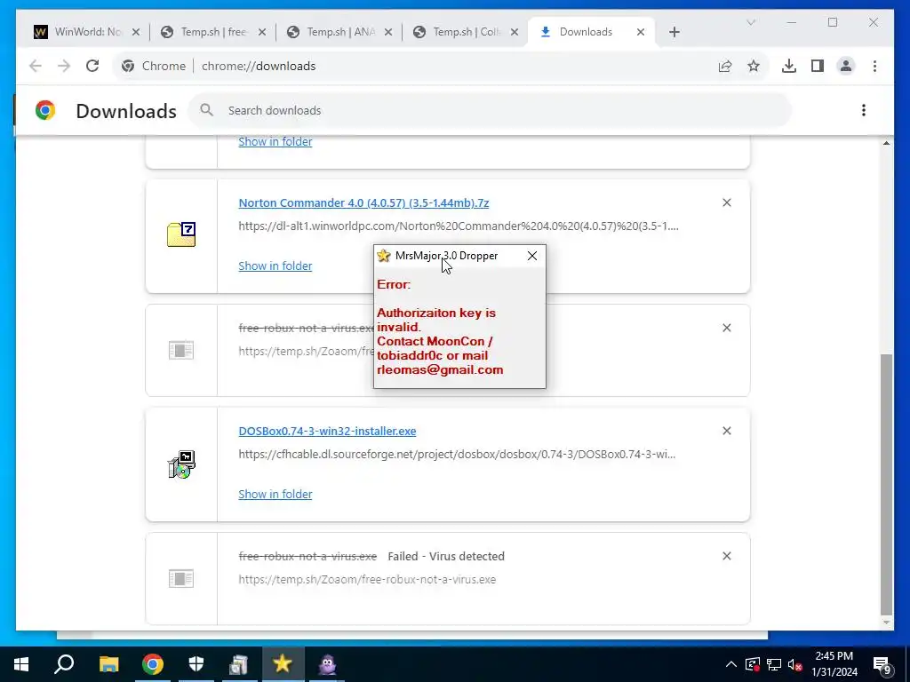Click the Failed - Virus detected status
Screen dimensions: 910x682
coord(446,556)
